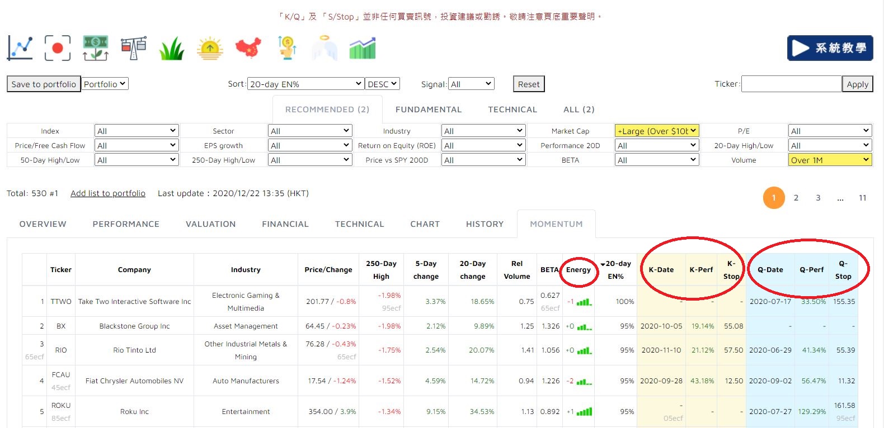
Task: Open the Sector filter dropdown
Action: 310,131
